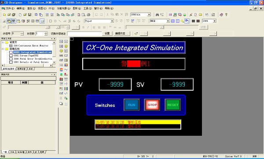Open the 帮助 menu
Screen dimensions: 264x159
(x=109, y=8)
